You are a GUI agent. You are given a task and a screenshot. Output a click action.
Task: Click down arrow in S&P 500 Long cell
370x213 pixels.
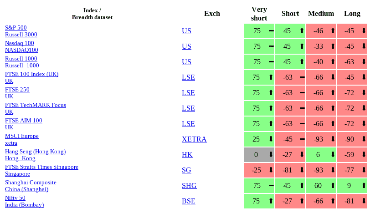tap(364, 31)
